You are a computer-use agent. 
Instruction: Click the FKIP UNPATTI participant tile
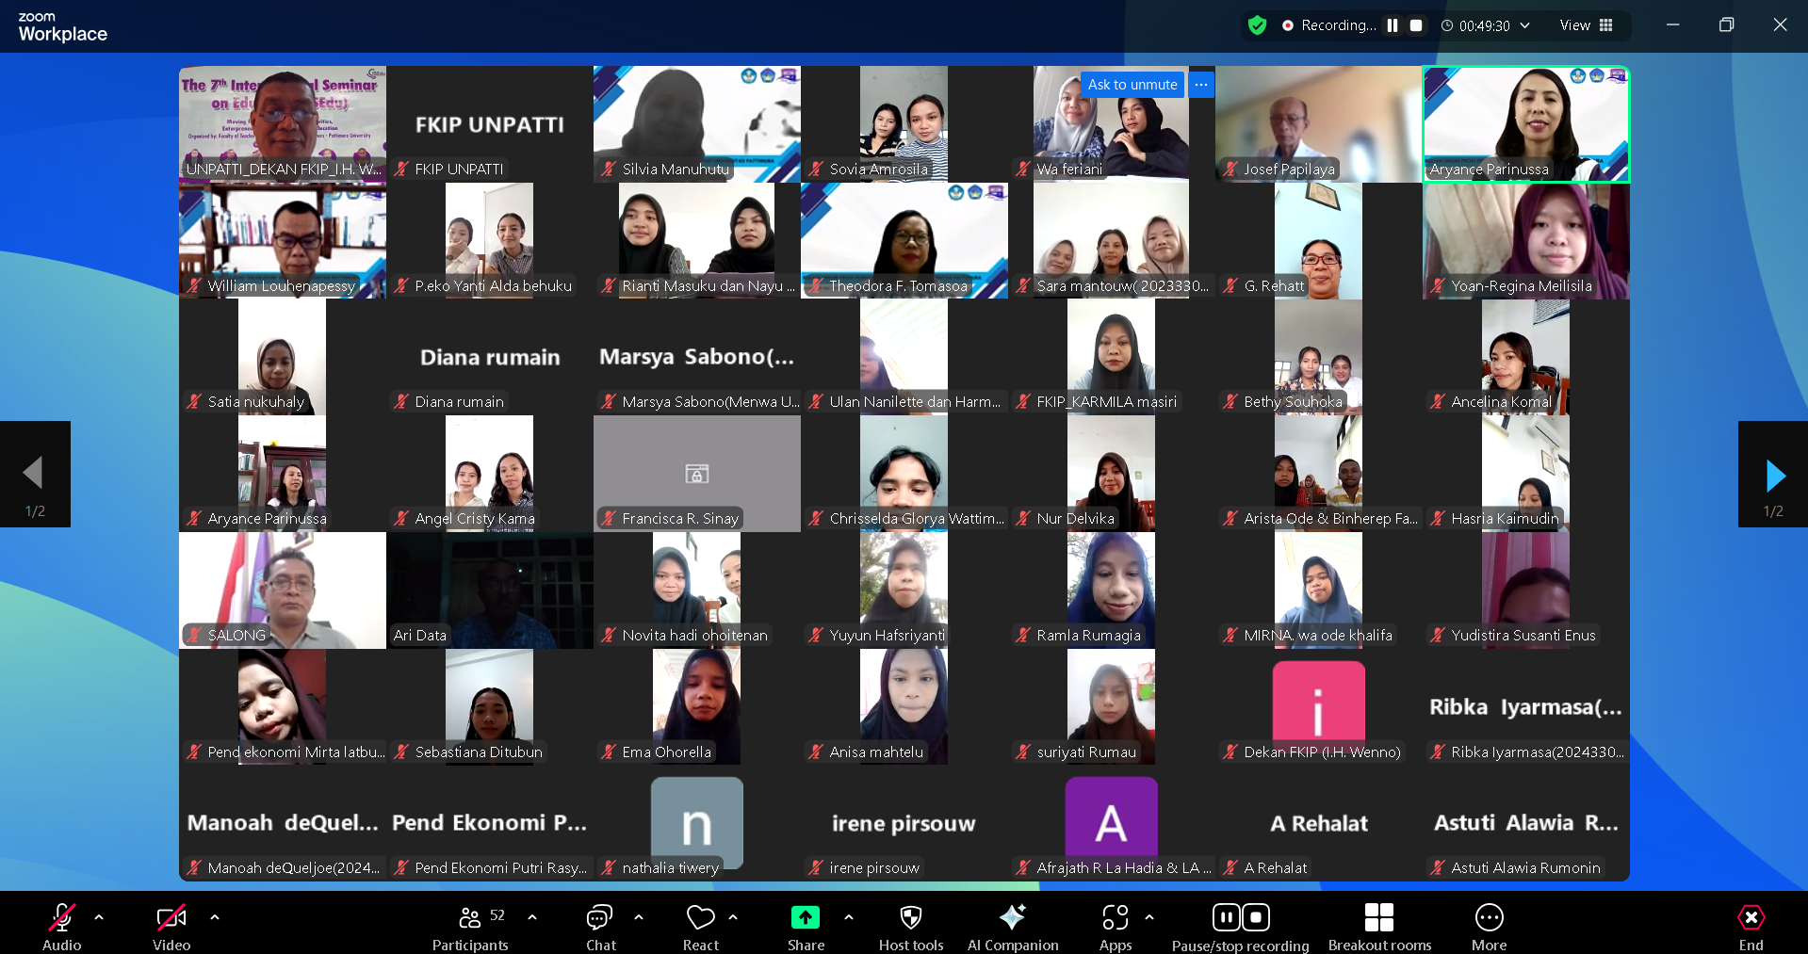490,123
